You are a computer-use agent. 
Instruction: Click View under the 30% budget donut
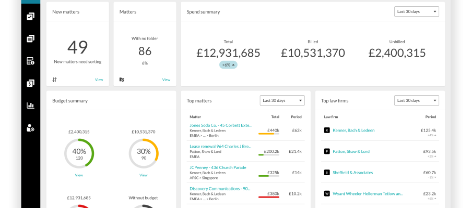(x=144, y=175)
